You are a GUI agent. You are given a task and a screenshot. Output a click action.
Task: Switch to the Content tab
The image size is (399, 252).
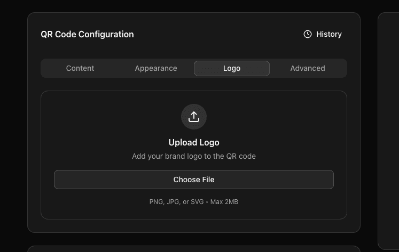pos(80,68)
